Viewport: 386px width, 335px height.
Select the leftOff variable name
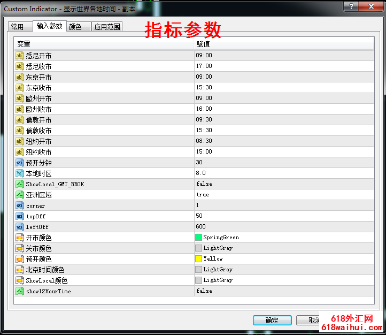click(x=37, y=227)
